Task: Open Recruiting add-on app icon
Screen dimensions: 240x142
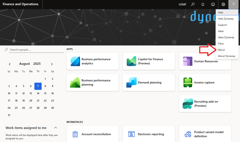Action: [x=188, y=104]
